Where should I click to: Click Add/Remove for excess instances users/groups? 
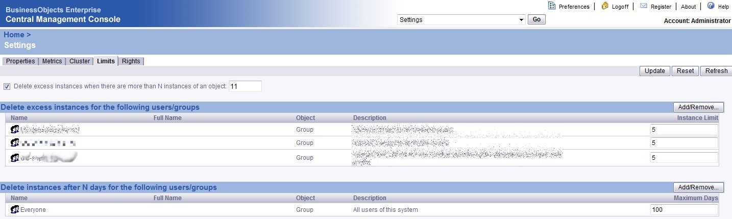(x=698, y=107)
